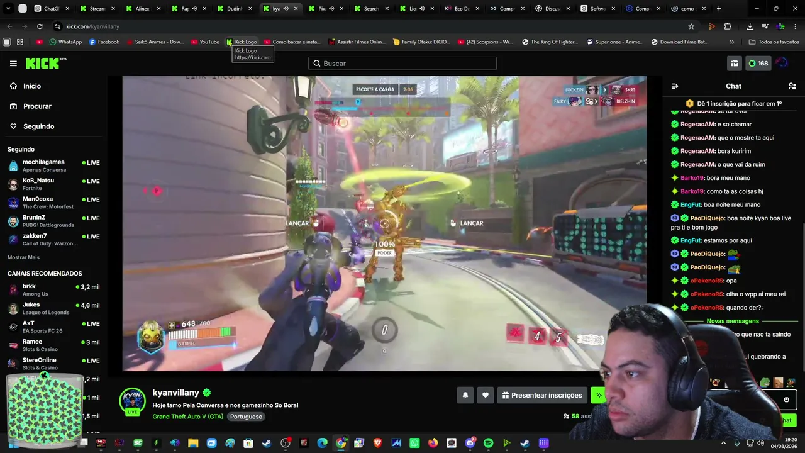Open the zakken7 followed channel
The image size is (805, 453).
click(x=53, y=240)
